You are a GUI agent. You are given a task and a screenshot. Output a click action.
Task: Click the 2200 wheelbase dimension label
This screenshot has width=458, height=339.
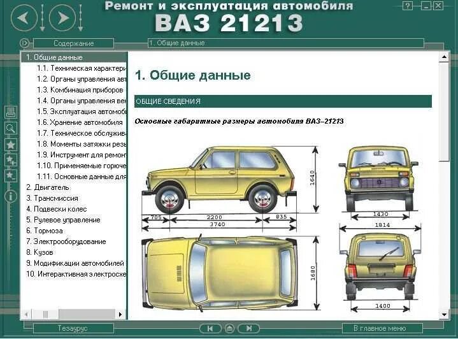pos(215,217)
